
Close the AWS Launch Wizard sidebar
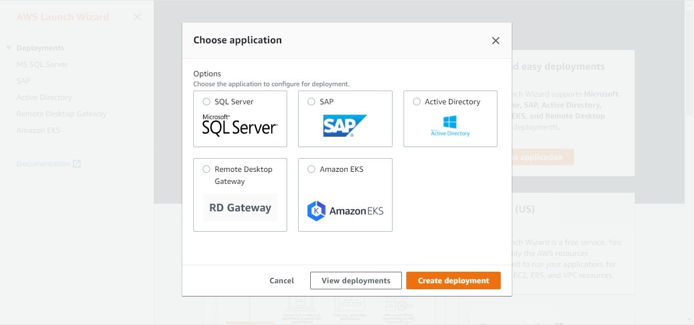[x=137, y=17]
